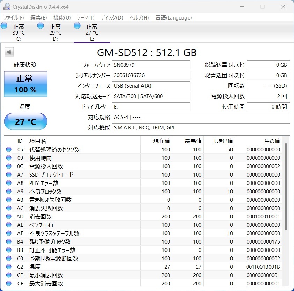Open the ディスク(D) menu

112,18
